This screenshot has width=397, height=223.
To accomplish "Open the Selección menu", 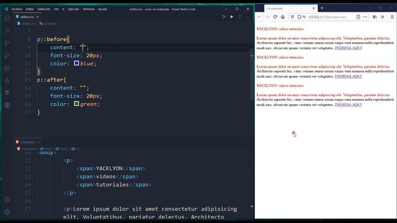I will pos(44,9).
